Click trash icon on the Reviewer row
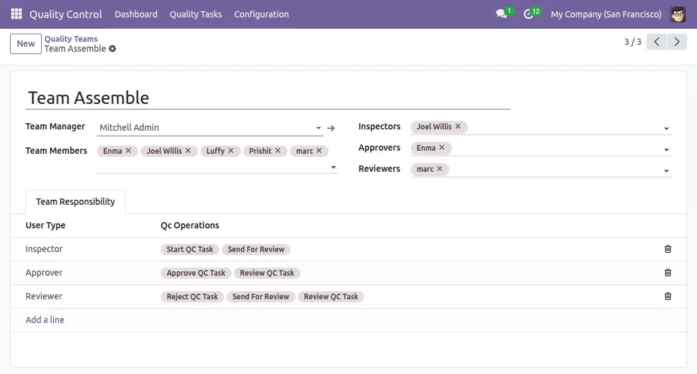This screenshot has width=697, height=374. click(x=668, y=296)
